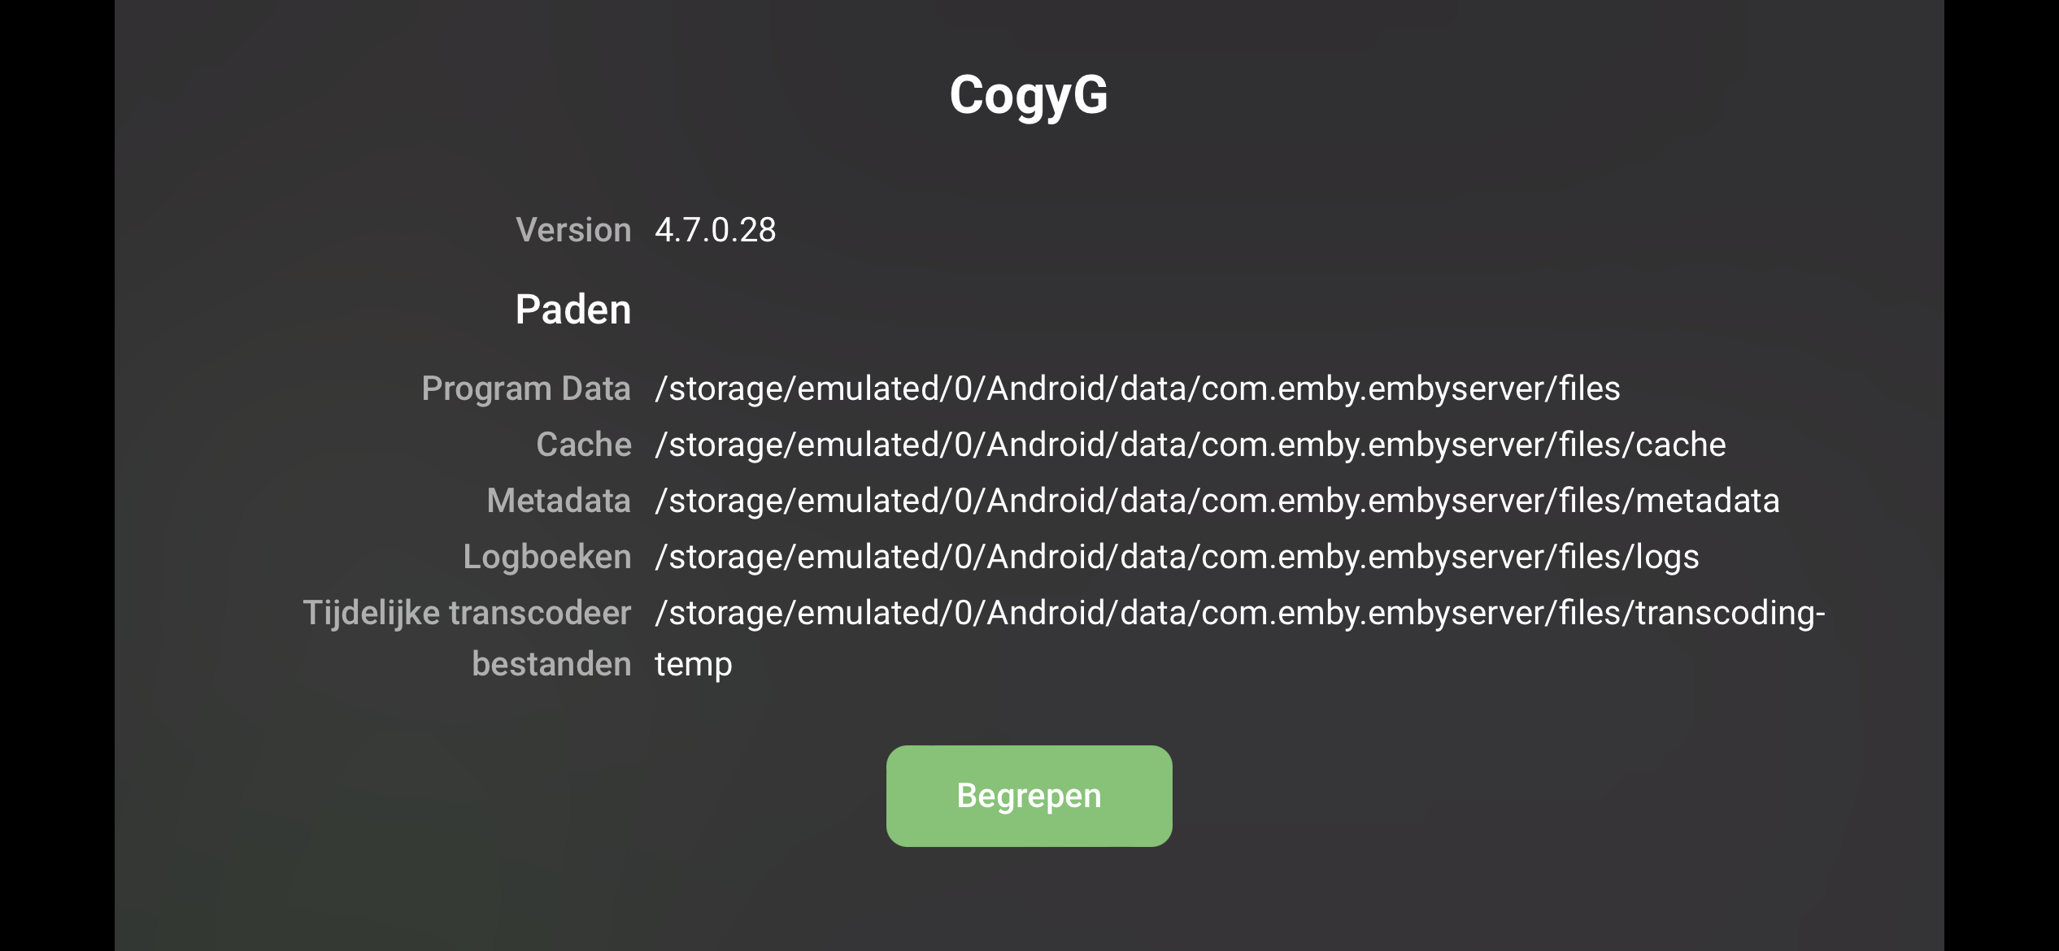Select the path ending in files/metadata

[x=1217, y=501]
